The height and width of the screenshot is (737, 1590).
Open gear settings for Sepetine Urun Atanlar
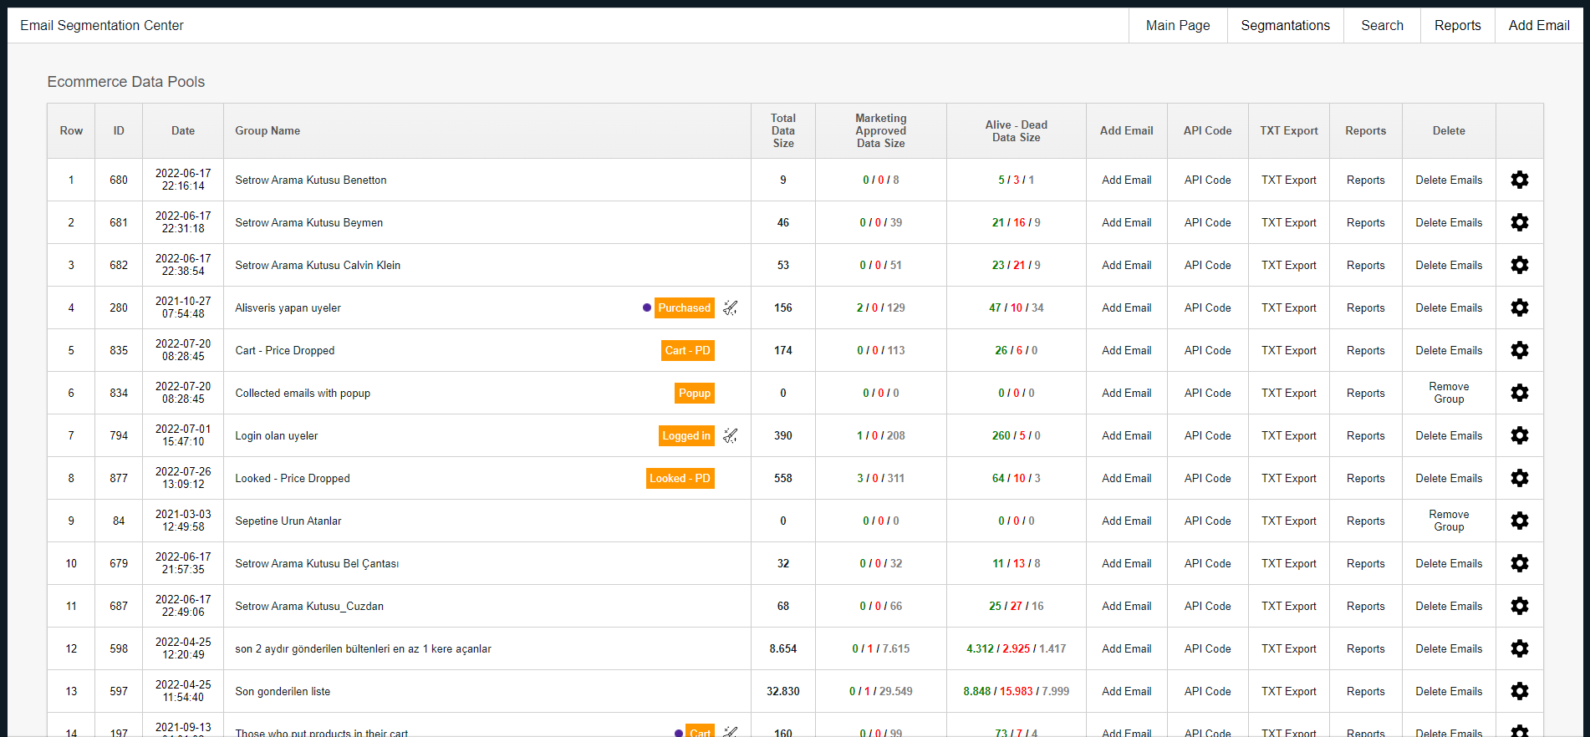[x=1520, y=521]
